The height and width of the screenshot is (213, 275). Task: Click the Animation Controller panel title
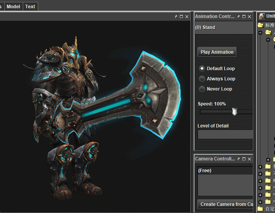tap(215, 16)
